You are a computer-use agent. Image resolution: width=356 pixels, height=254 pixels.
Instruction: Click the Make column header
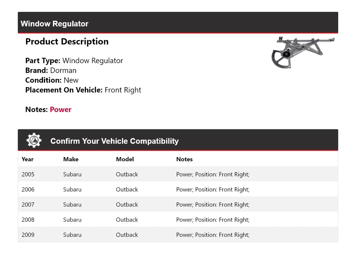[70, 159]
